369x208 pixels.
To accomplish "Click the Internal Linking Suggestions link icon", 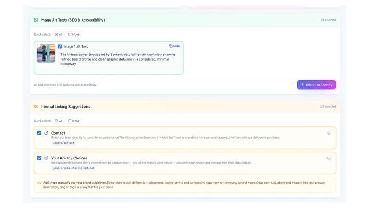I will pyautogui.click(x=36, y=107).
